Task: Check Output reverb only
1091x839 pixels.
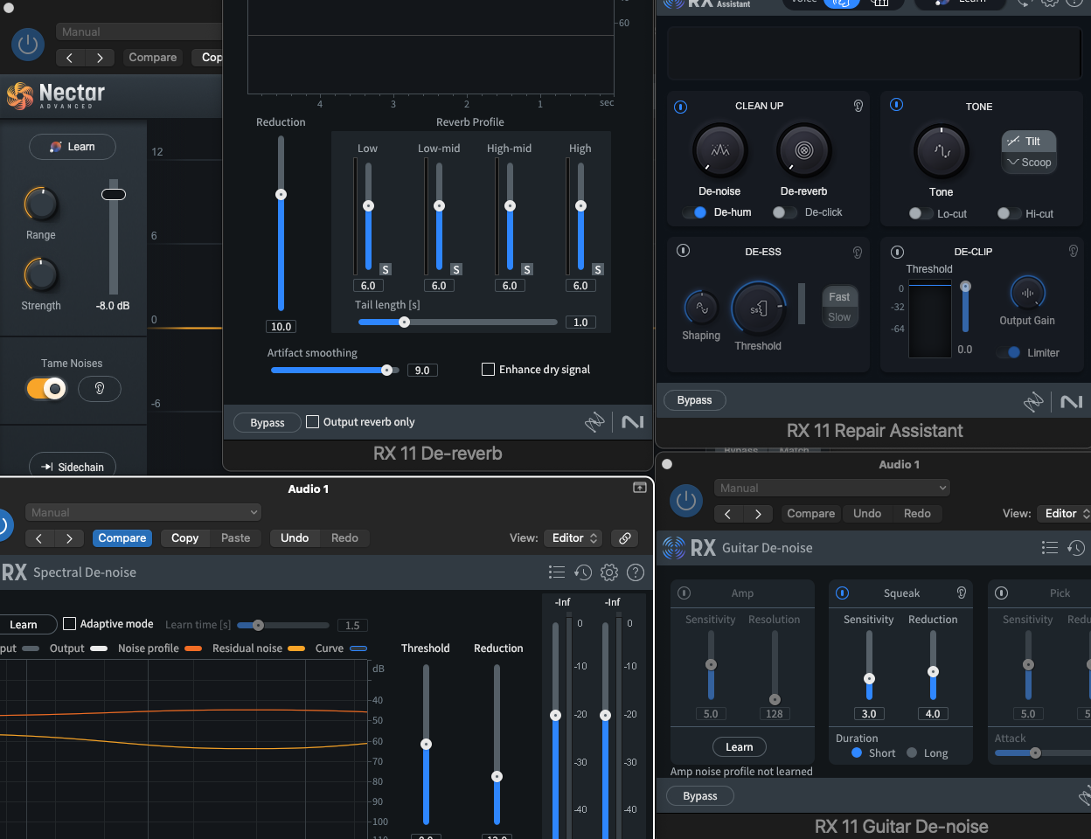Action: [312, 422]
